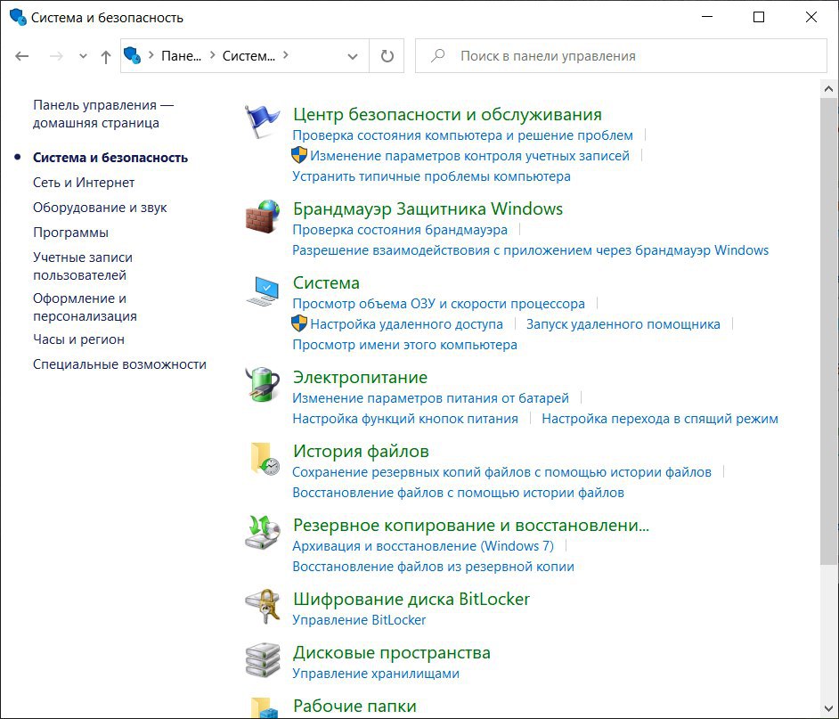The height and width of the screenshot is (719, 839).
Task: Click Настройка удаленного доступа link
Action: click(x=407, y=324)
